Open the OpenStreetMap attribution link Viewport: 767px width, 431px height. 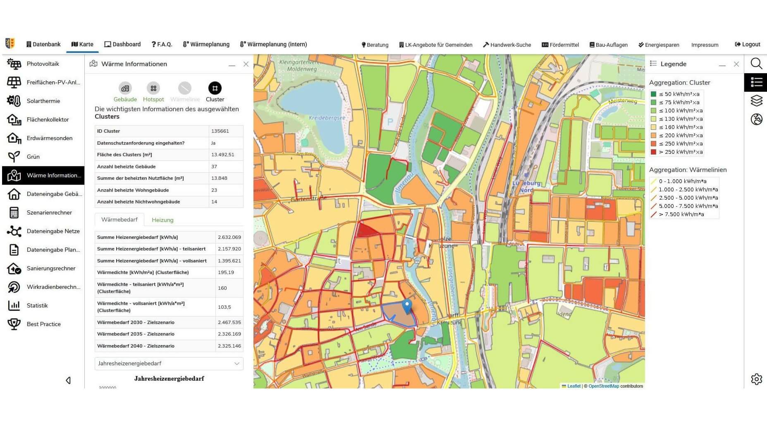point(603,386)
